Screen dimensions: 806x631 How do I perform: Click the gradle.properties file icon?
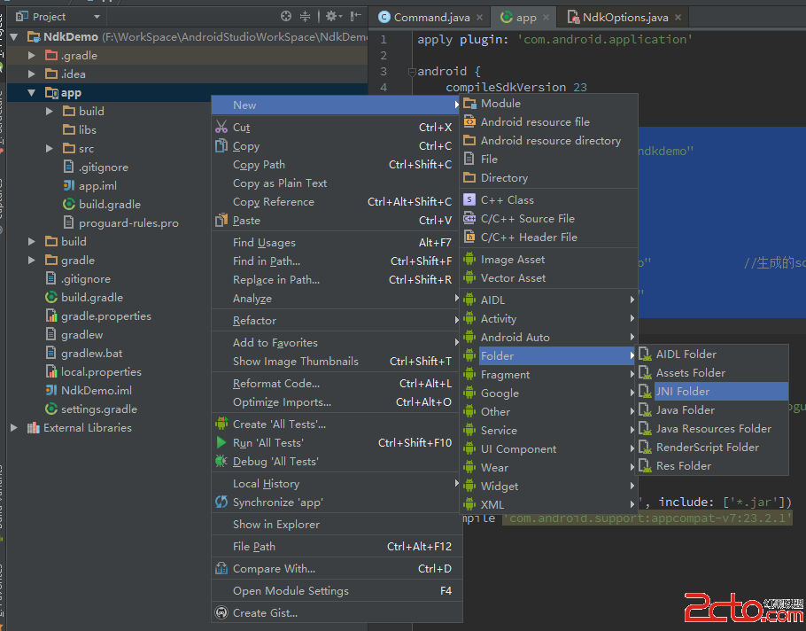click(x=51, y=316)
